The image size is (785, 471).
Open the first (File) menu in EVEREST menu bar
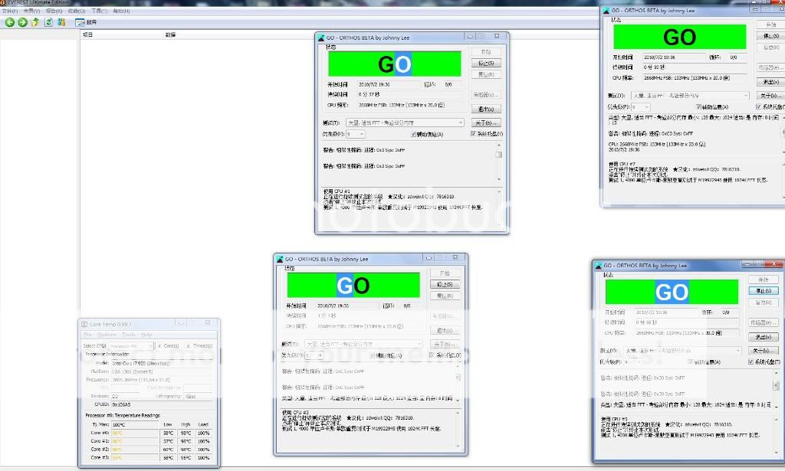coord(8,11)
